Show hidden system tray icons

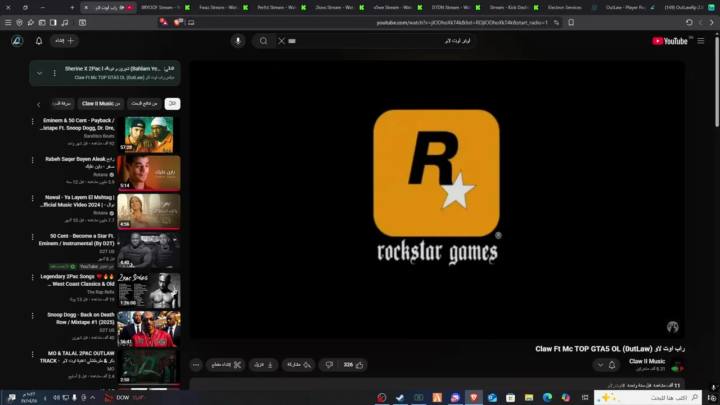pyautogui.click(x=93, y=398)
